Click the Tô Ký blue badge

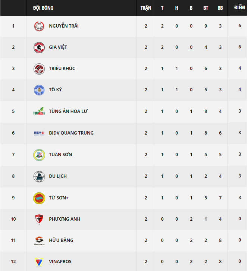click(39, 90)
